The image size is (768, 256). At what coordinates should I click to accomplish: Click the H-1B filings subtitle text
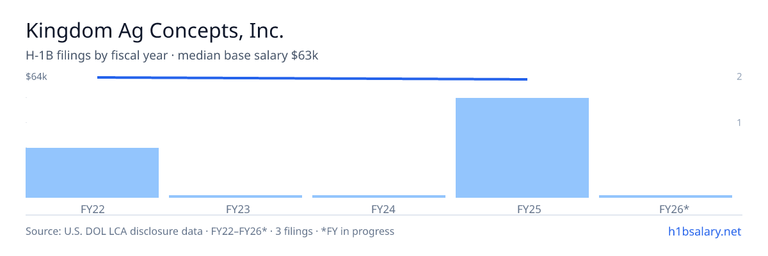[x=172, y=56]
